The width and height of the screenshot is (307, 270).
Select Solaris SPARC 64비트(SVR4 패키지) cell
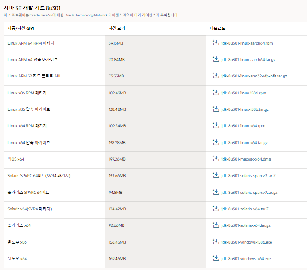(54, 177)
